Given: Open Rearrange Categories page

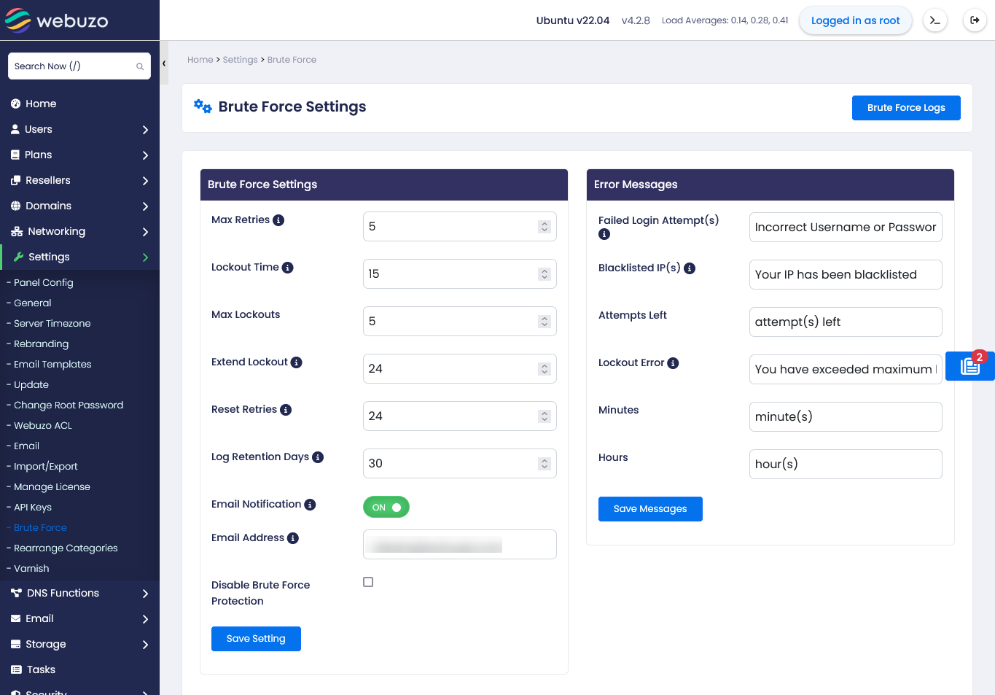Looking at the screenshot, I should tap(66, 548).
